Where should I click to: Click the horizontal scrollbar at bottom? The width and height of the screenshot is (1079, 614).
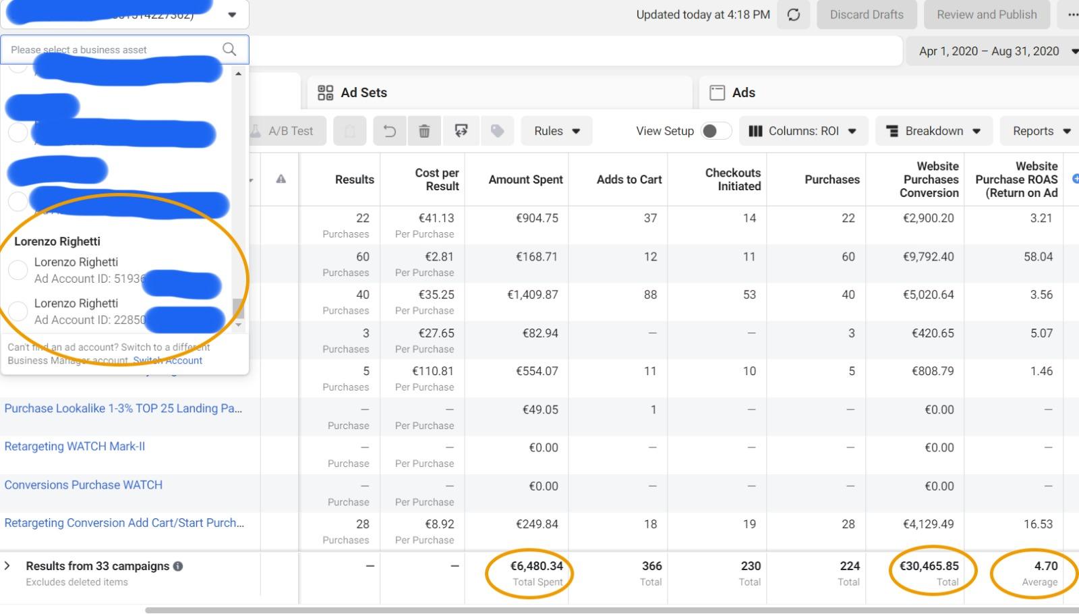coord(607,610)
